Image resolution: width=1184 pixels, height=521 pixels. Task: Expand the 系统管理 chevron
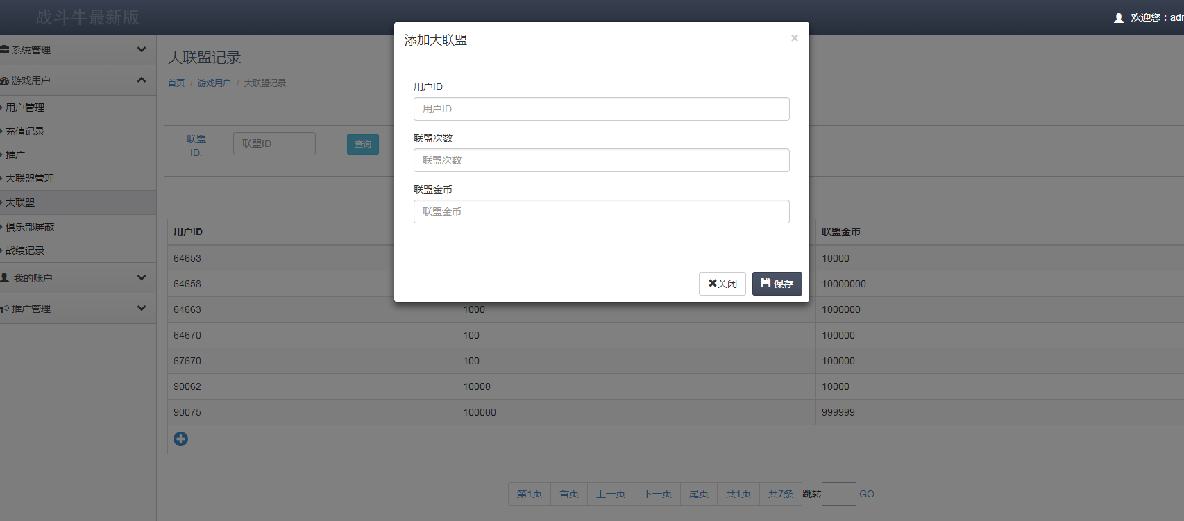[x=142, y=49]
